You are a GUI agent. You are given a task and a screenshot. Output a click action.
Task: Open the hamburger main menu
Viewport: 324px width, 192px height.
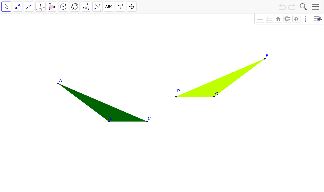point(315,7)
